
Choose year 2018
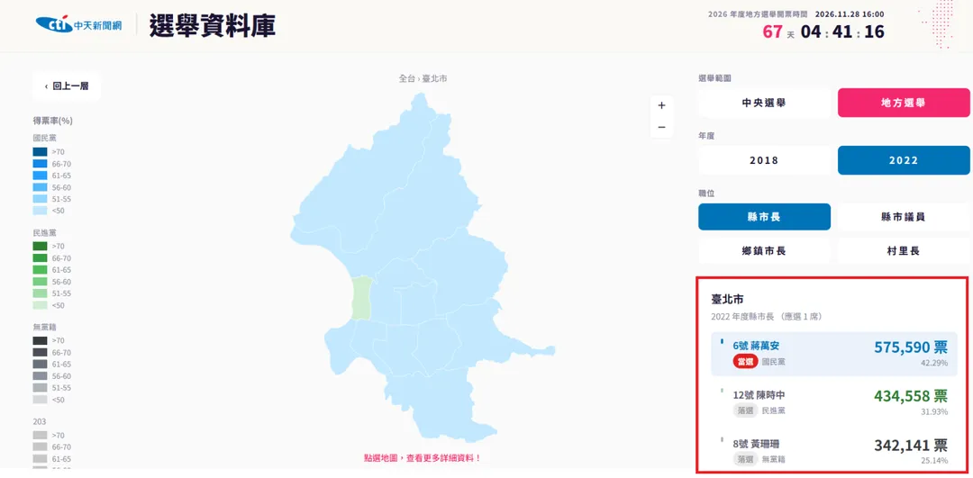point(764,160)
